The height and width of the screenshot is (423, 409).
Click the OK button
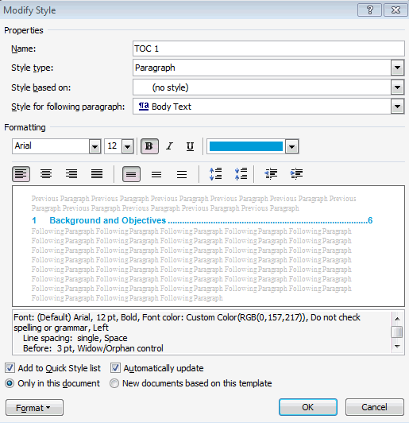pyautogui.click(x=308, y=407)
